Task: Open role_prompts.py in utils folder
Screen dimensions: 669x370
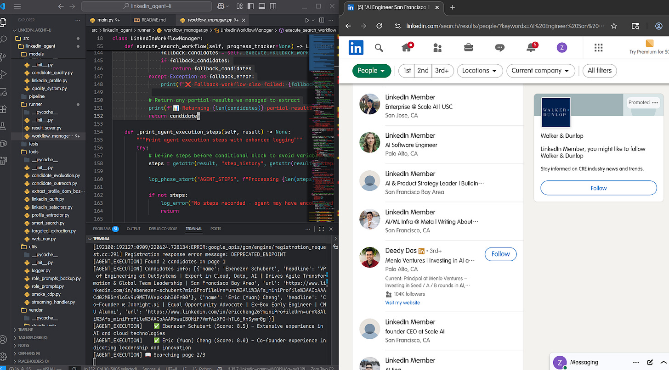Action: [48, 286]
